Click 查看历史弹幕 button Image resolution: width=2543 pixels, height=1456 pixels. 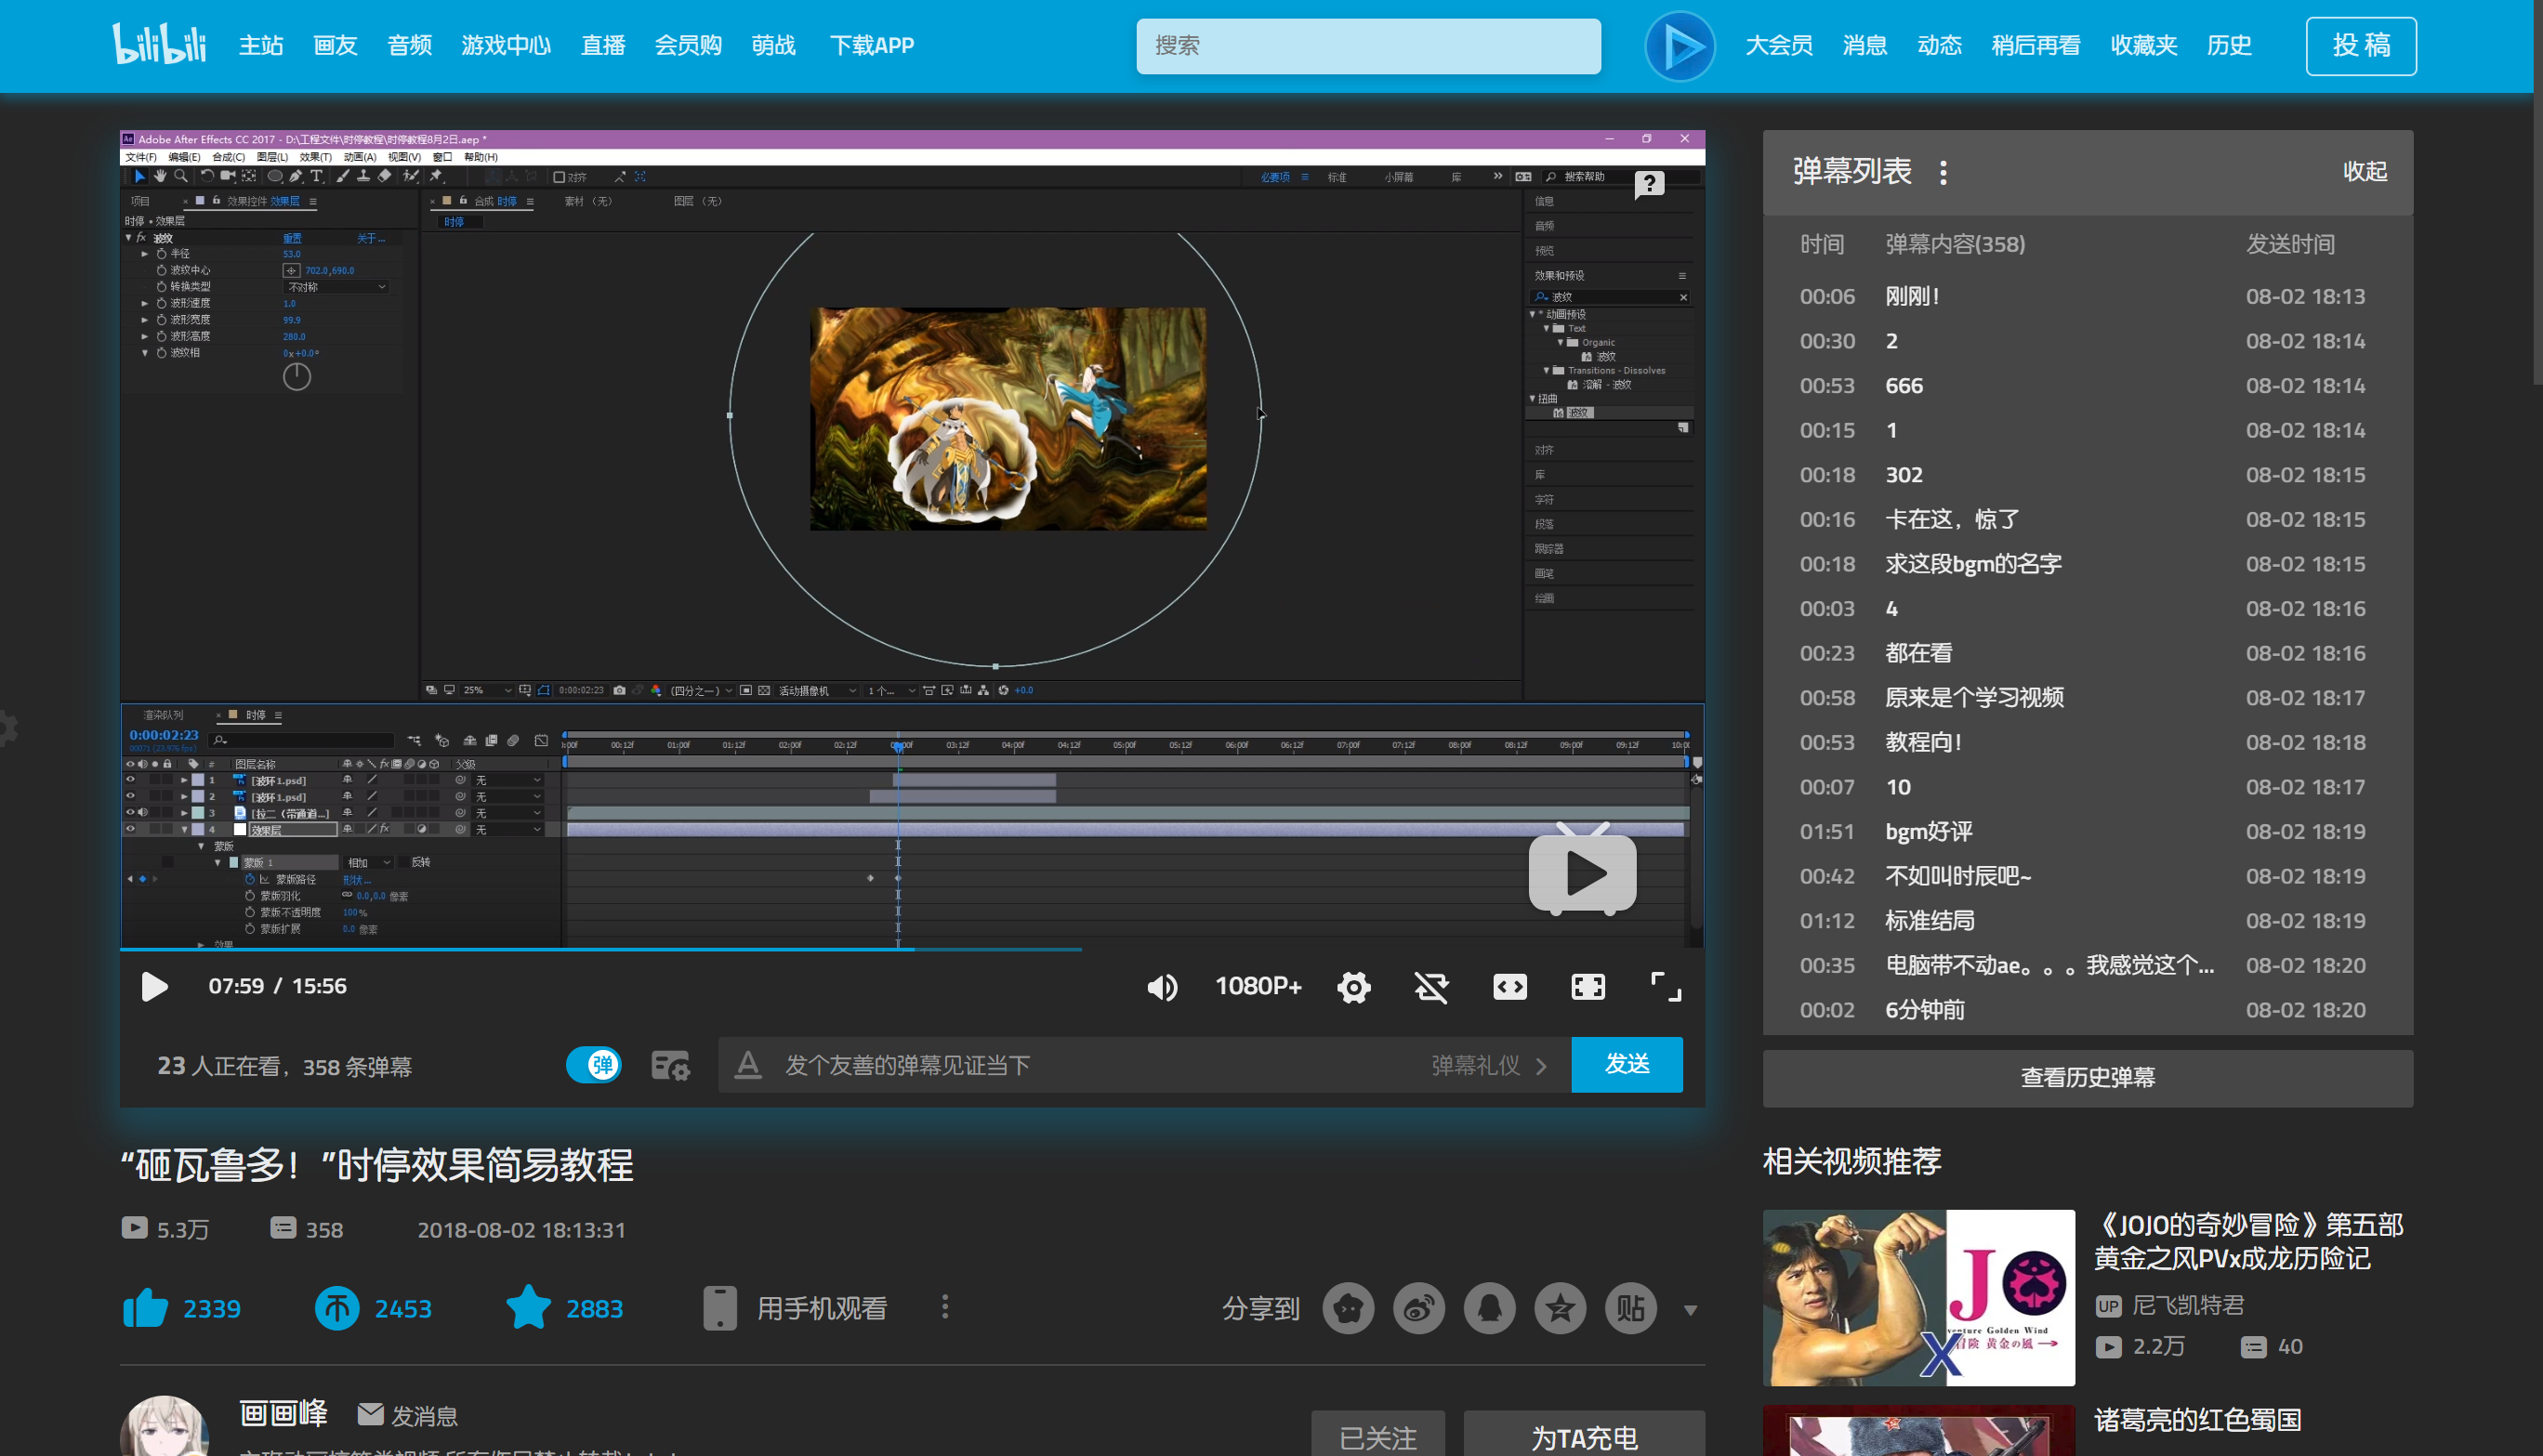click(x=2087, y=1077)
